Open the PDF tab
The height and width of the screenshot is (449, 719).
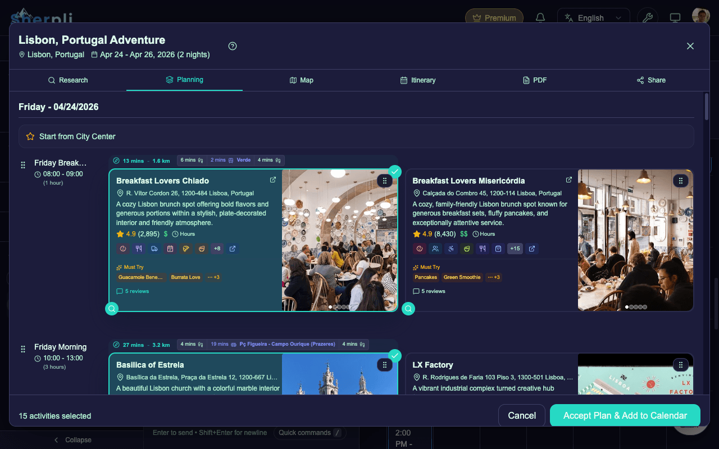coord(534,80)
